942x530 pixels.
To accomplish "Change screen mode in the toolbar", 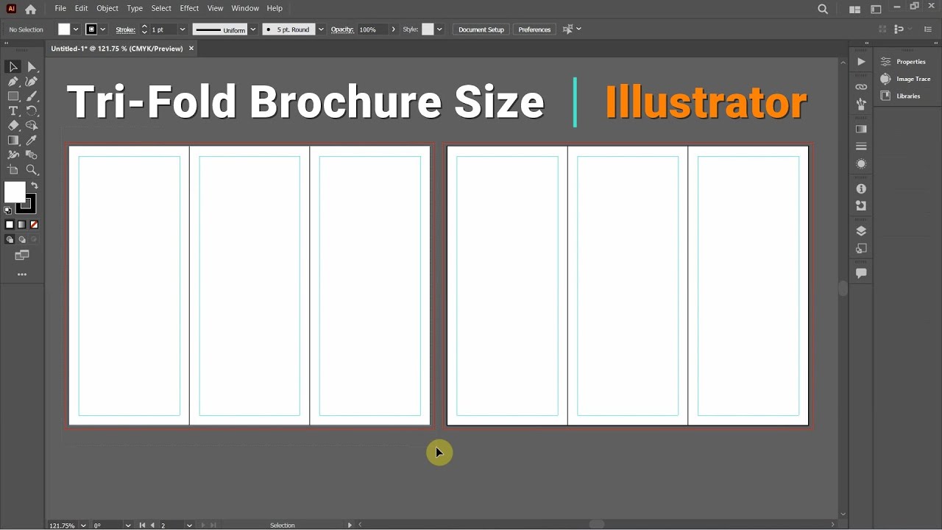I will click(x=22, y=255).
